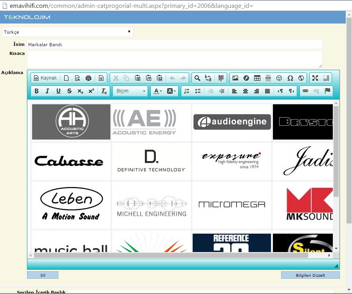Click the editor's vertical scrollbar thumb
This screenshot has width=352, height=294.
[x=336, y=151]
